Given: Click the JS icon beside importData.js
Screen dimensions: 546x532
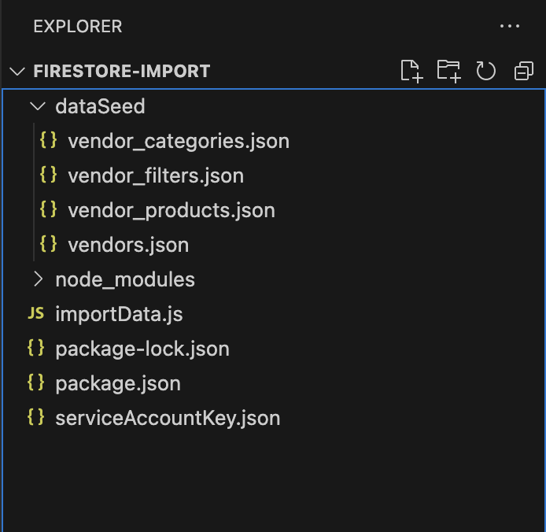Looking at the screenshot, I should [35, 314].
